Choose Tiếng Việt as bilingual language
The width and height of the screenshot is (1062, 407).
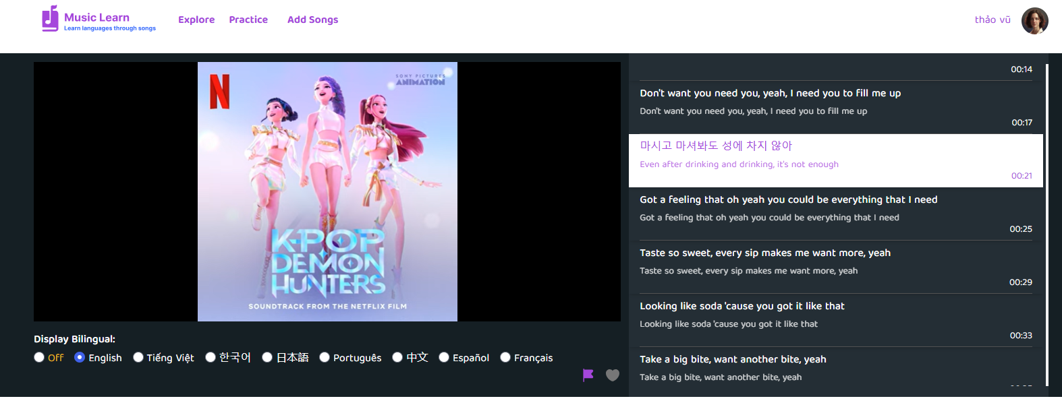point(138,357)
